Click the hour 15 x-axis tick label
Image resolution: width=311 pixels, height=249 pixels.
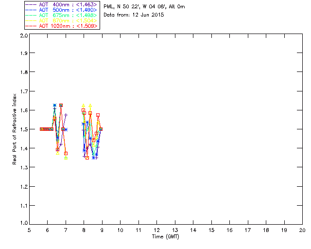click(x=211, y=230)
